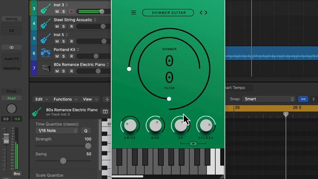Toggle Read automation mode

click(x=11, y=98)
